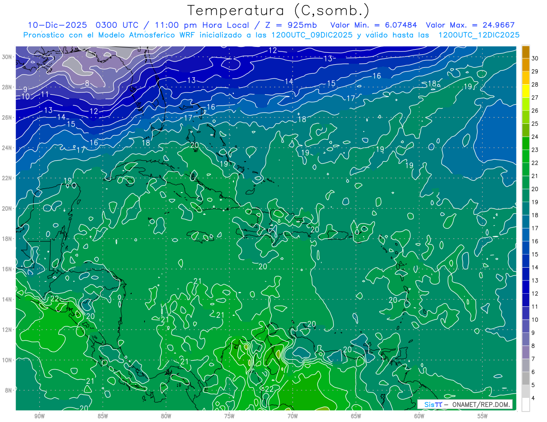Click the '65W' longitude axis label
Image resolution: width=547 pixels, height=422 pixels.
(x=356, y=416)
